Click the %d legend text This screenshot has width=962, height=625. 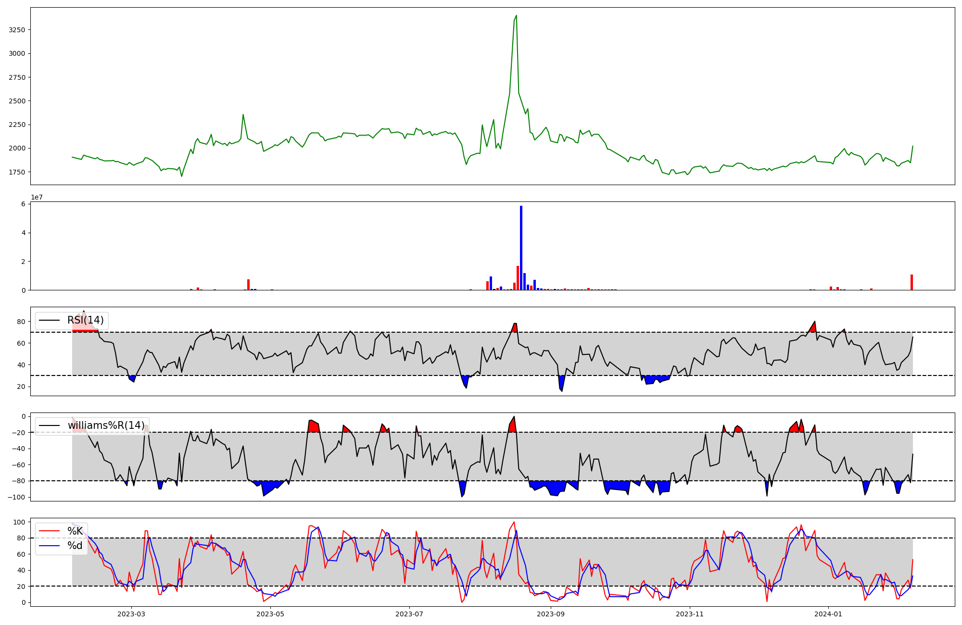pyautogui.click(x=75, y=546)
